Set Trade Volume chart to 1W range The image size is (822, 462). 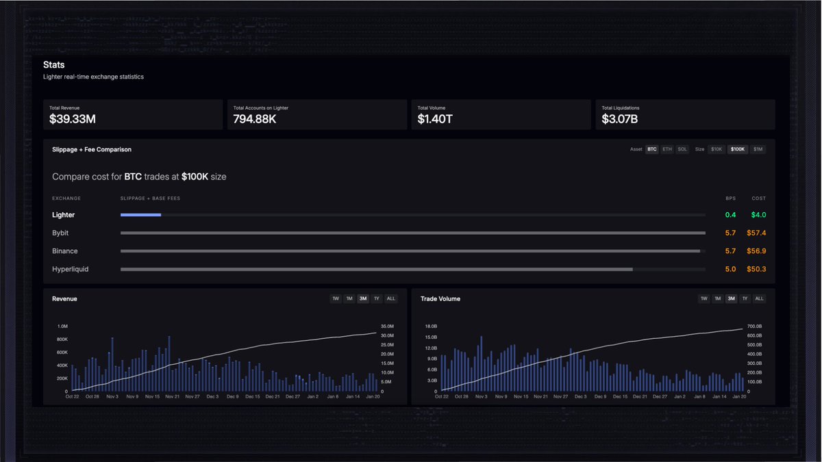[x=704, y=298]
